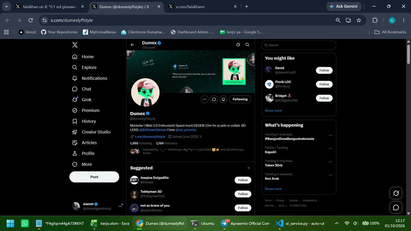Open the @0xDreamGames mention link
411x231 pixels.
tap(153, 130)
